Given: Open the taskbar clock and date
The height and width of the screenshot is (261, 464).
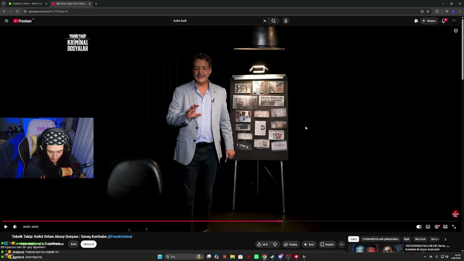Looking at the screenshot, I should point(456,257).
